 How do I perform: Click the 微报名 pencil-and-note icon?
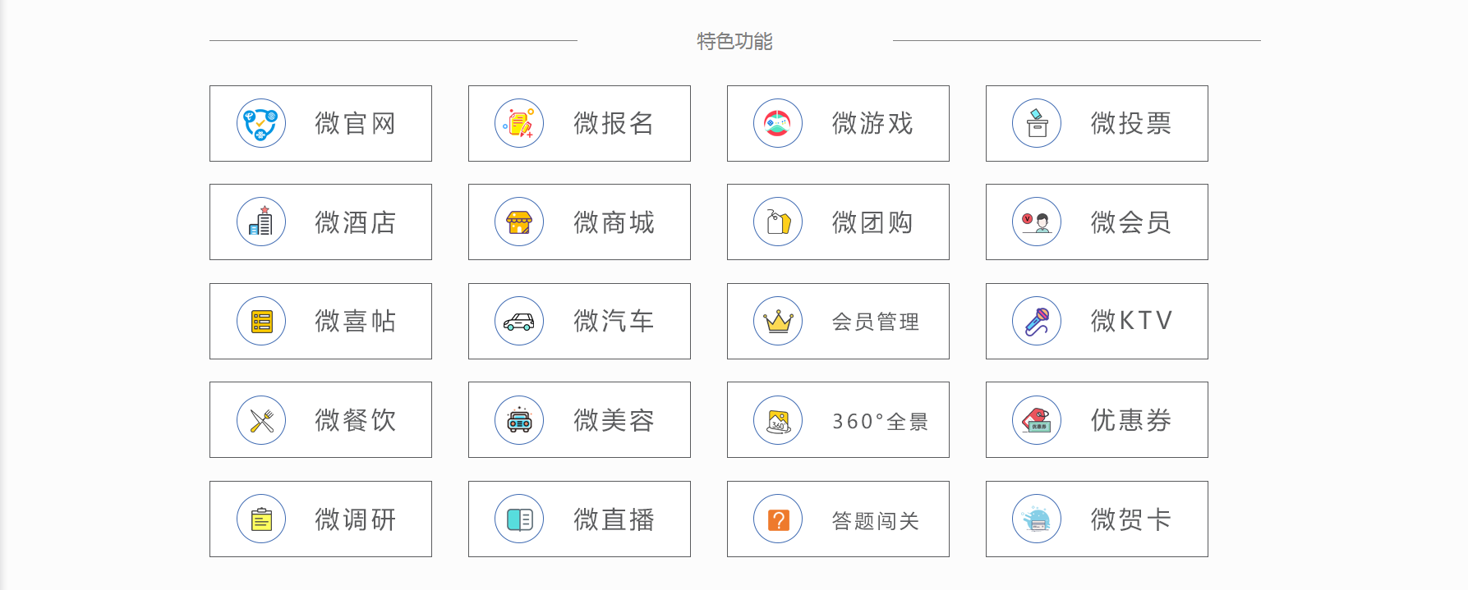point(519,124)
